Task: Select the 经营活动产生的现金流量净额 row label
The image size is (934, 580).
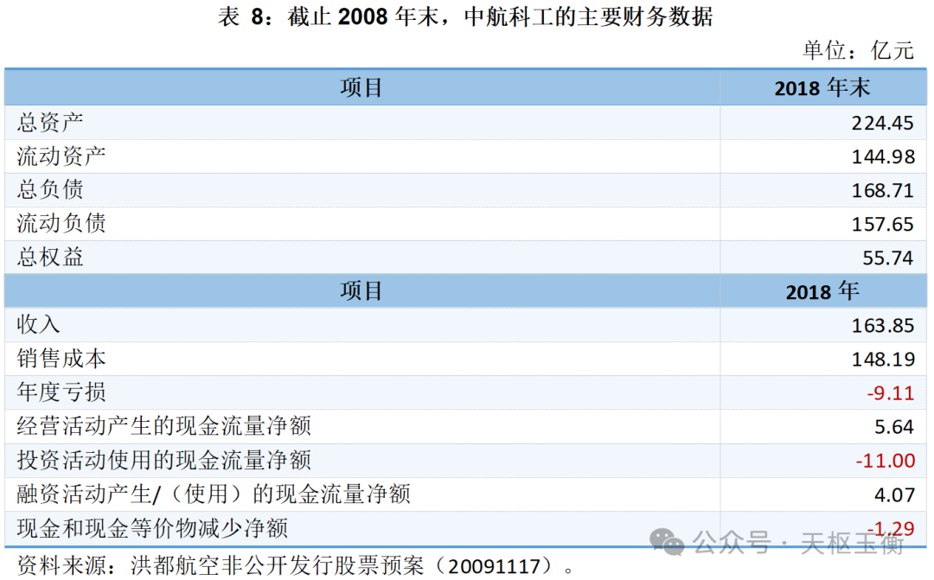Action: [163, 426]
